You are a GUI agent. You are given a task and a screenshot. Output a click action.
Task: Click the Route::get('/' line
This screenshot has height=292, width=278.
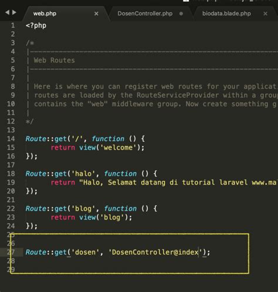pos(85,139)
